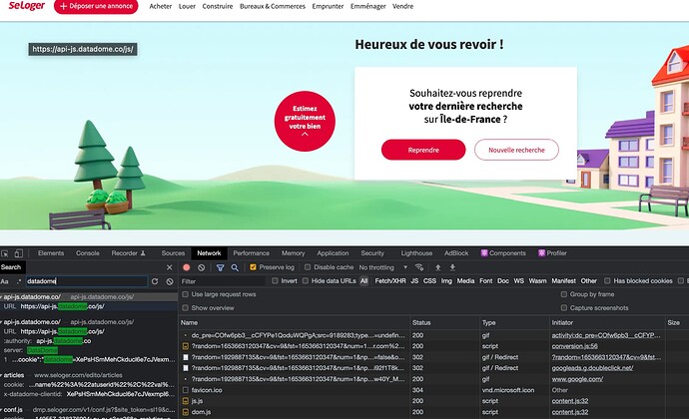Screen dimensions: 689x419
Task: Click the red record network log button
Action: pos(186,267)
